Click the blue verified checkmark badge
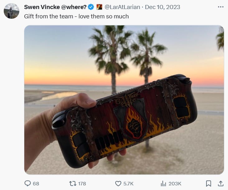Image resolution: width=228 pixels, height=190 pixels. [x=91, y=7]
